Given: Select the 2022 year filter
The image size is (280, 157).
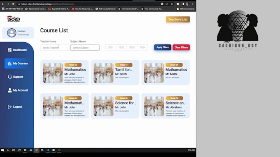Looking at the screenshot, I should 121,48.
